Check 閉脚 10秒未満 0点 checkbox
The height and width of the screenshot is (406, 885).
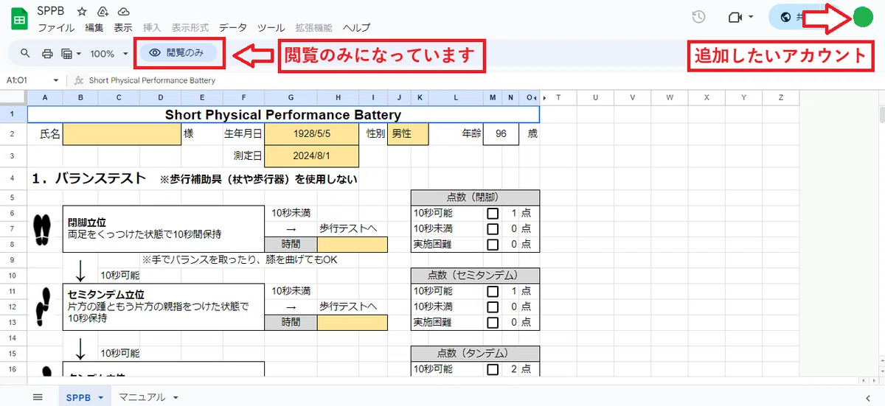[x=493, y=228]
